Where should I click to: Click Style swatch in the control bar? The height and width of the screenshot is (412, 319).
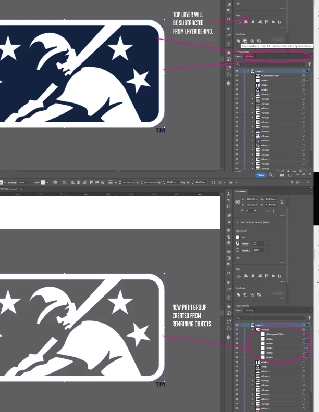click(x=43, y=182)
